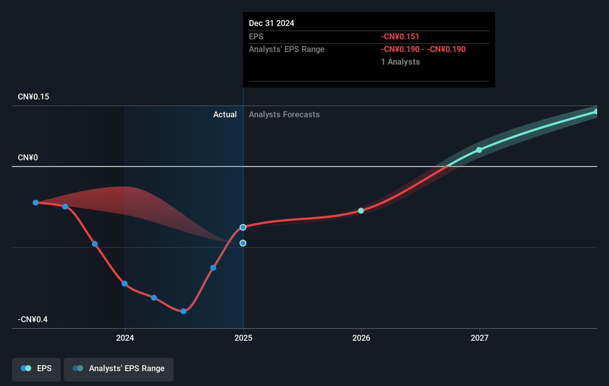Select the analyst estimate point below 2025 EPS
609x386 pixels.
pos(243,243)
